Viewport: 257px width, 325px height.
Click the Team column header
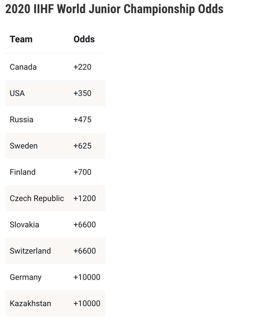click(21, 39)
